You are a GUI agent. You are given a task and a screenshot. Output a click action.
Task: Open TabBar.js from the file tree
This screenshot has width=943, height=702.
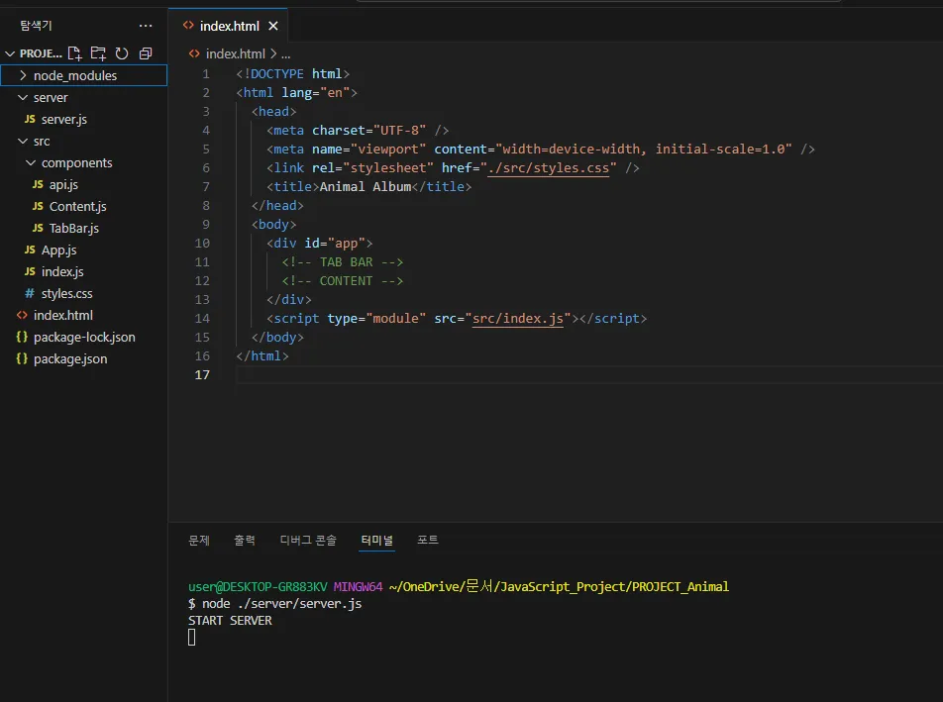tap(74, 228)
